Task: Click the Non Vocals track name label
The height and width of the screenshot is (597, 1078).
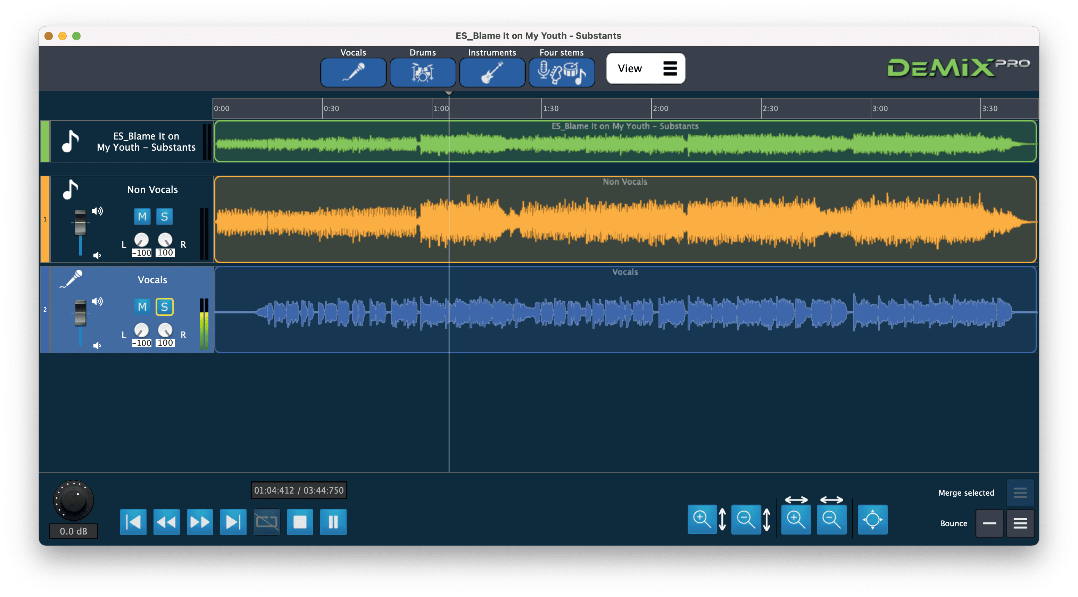Action: (152, 190)
